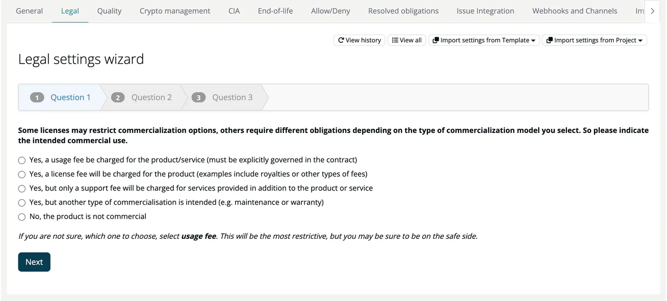Open Import settings from Project dropdown
Screen dimensions: 667x301
(594, 40)
